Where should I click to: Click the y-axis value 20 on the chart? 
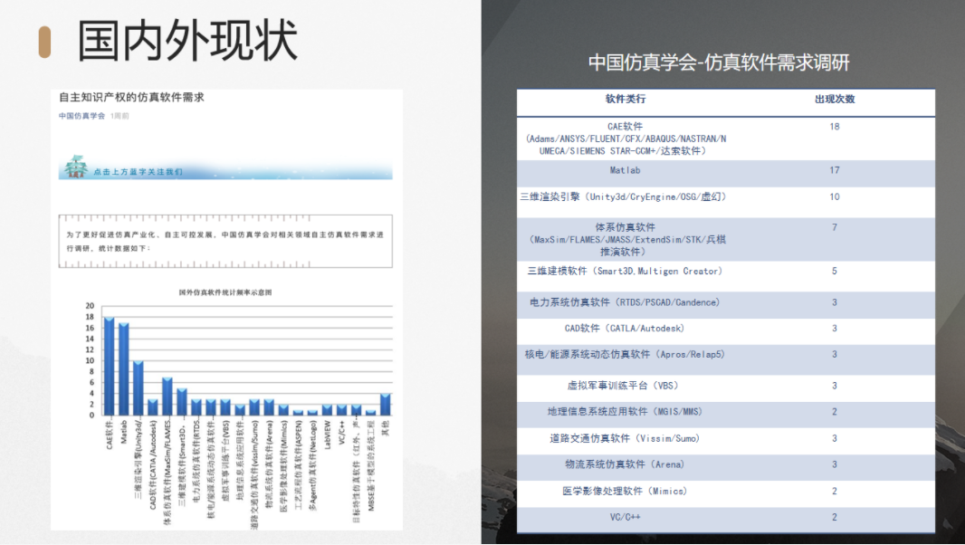pos(90,306)
